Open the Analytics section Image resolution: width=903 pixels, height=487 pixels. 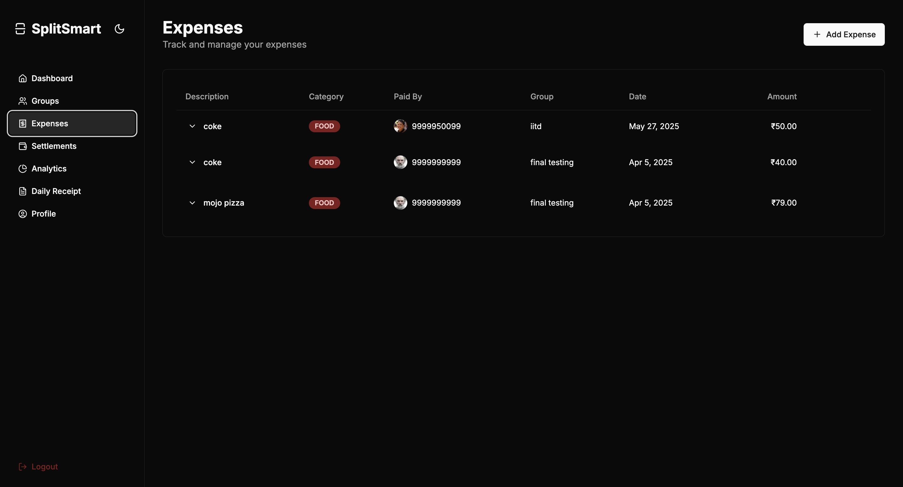point(49,169)
